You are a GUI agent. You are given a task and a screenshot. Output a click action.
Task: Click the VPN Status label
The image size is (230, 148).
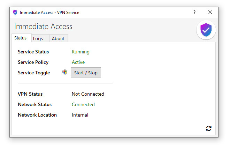click(30, 94)
